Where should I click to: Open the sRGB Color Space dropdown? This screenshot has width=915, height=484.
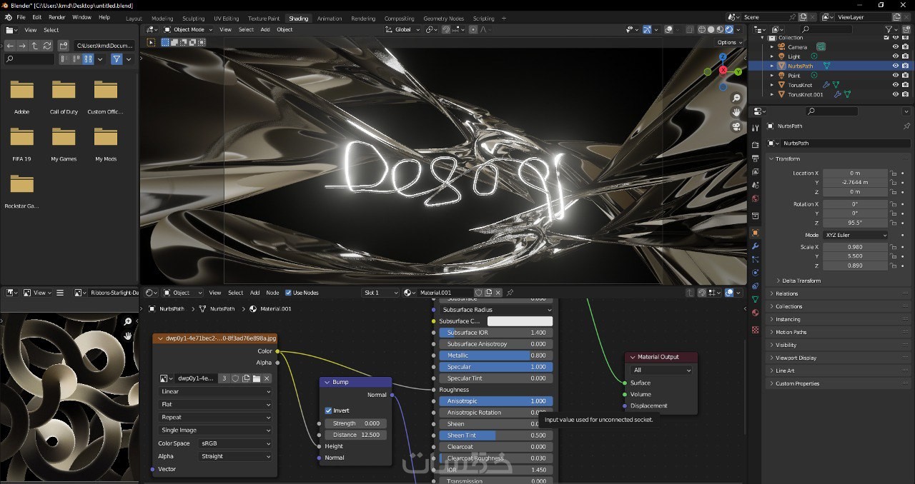coord(235,443)
